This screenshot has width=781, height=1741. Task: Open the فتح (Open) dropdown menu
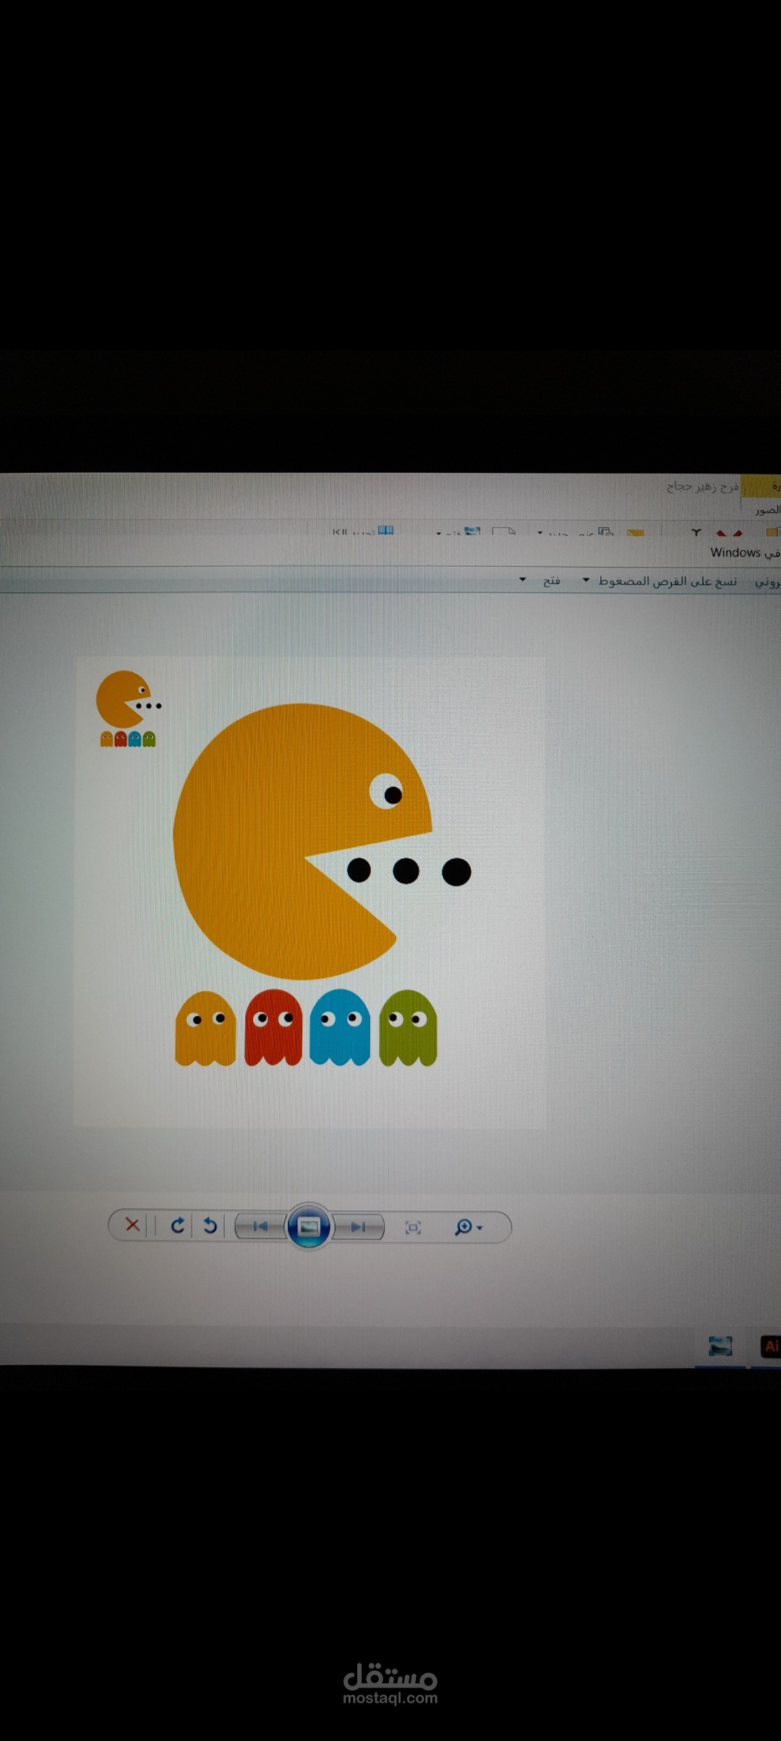tap(522, 580)
